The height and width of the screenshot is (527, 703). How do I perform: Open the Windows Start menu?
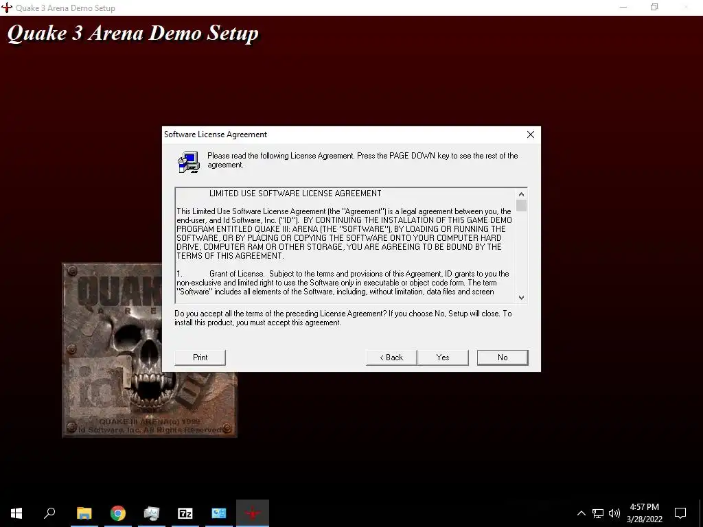tap(16, 513)
